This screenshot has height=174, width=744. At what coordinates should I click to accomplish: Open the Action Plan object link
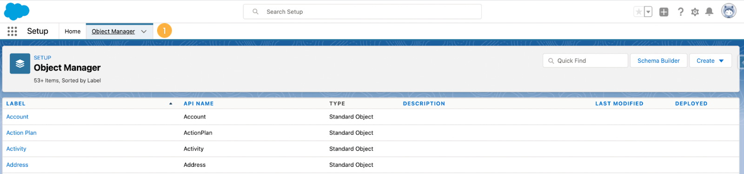[21, 133]
